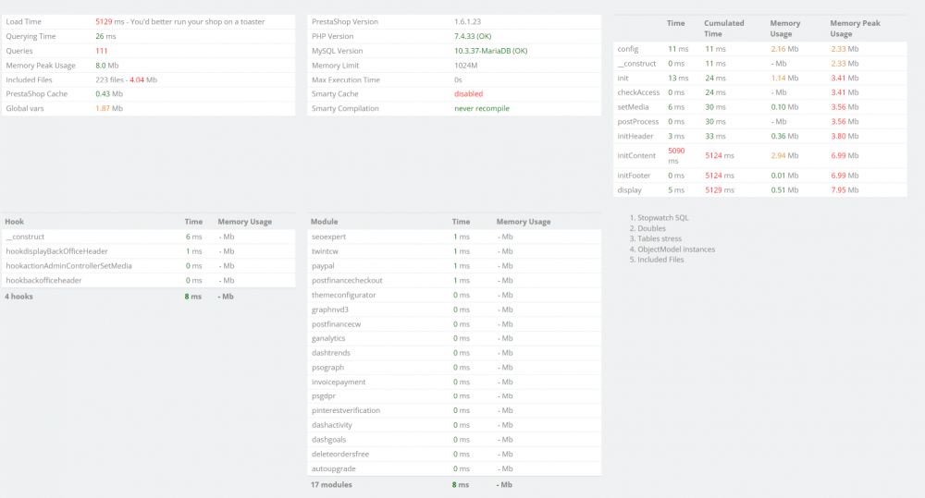This screenshot has width=925, height=498.
Task: Click the initContent row label
Action: [636, 155]
